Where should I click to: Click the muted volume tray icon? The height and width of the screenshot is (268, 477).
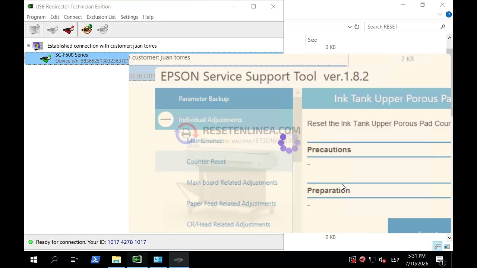382,260
